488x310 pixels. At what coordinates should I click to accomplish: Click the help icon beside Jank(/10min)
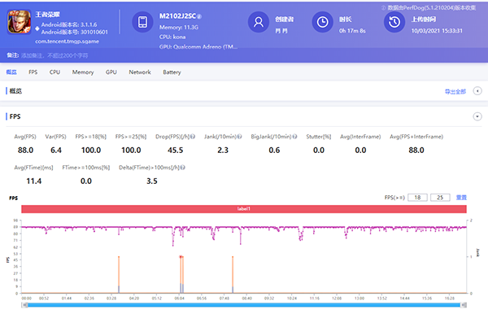coord(239,137)
